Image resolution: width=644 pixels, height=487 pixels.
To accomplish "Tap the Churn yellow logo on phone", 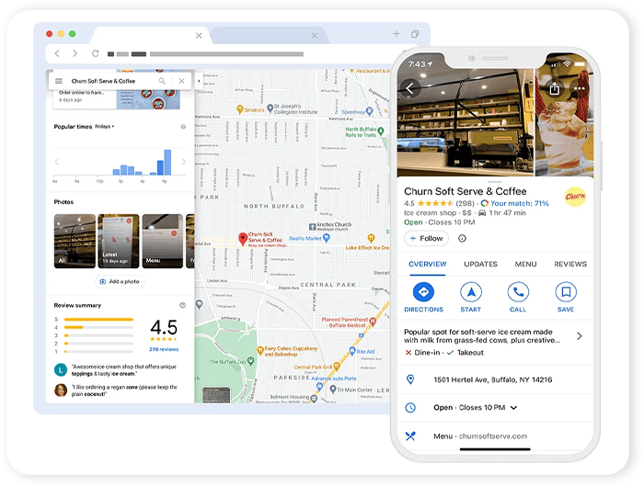I will [x=575, y=197].
